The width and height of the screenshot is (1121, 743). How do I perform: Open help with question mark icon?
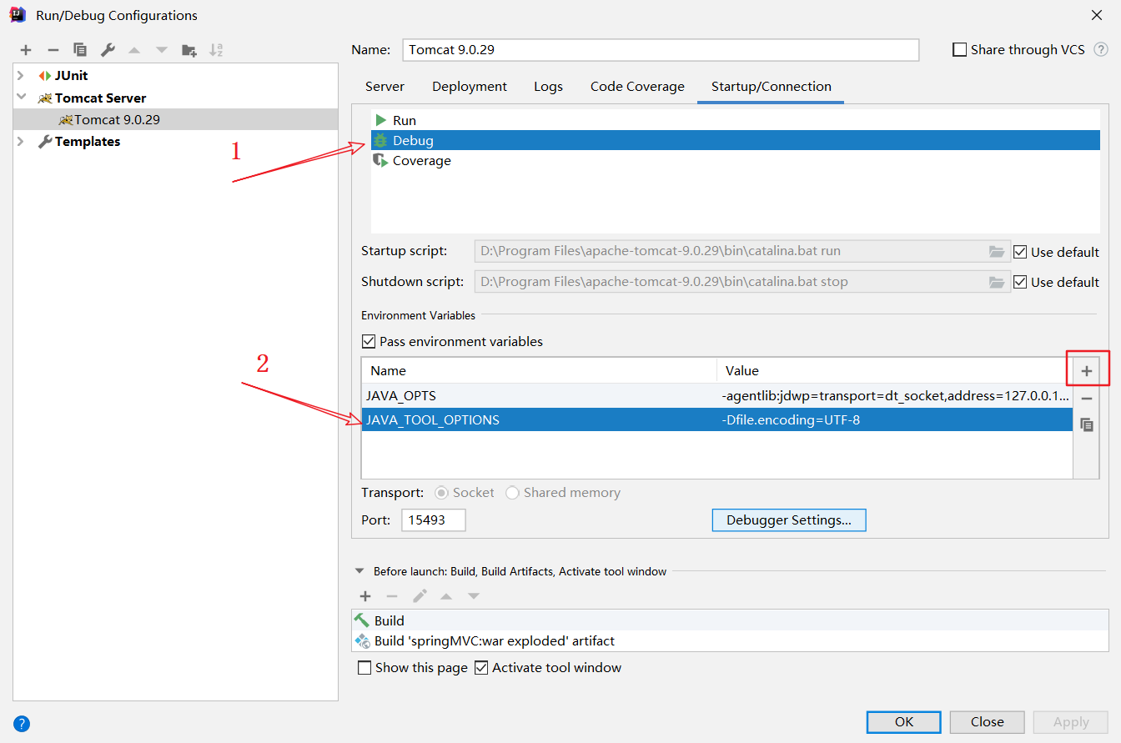[x=22, y=723]
